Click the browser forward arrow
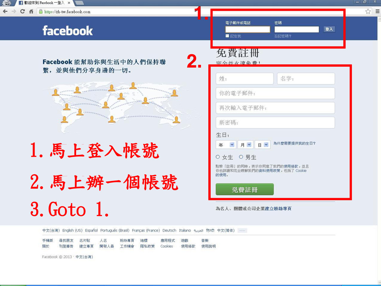 (14, 12)
